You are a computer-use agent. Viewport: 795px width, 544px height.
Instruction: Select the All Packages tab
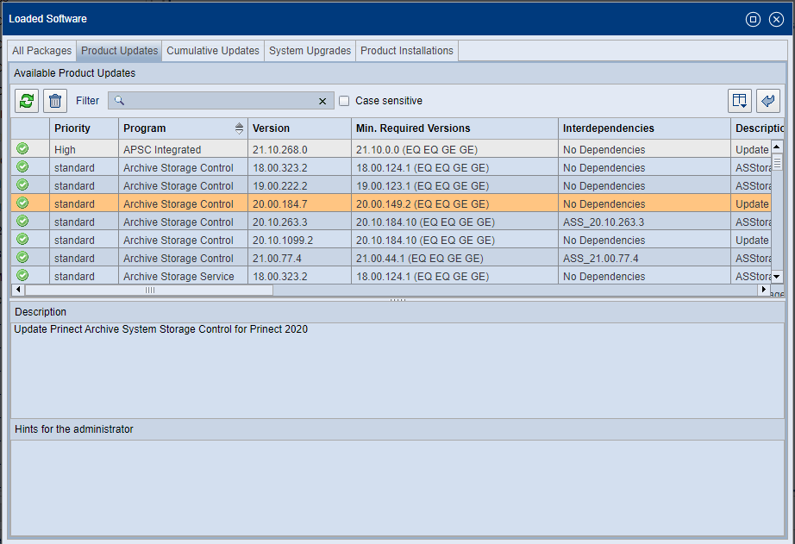click(41, 50)
